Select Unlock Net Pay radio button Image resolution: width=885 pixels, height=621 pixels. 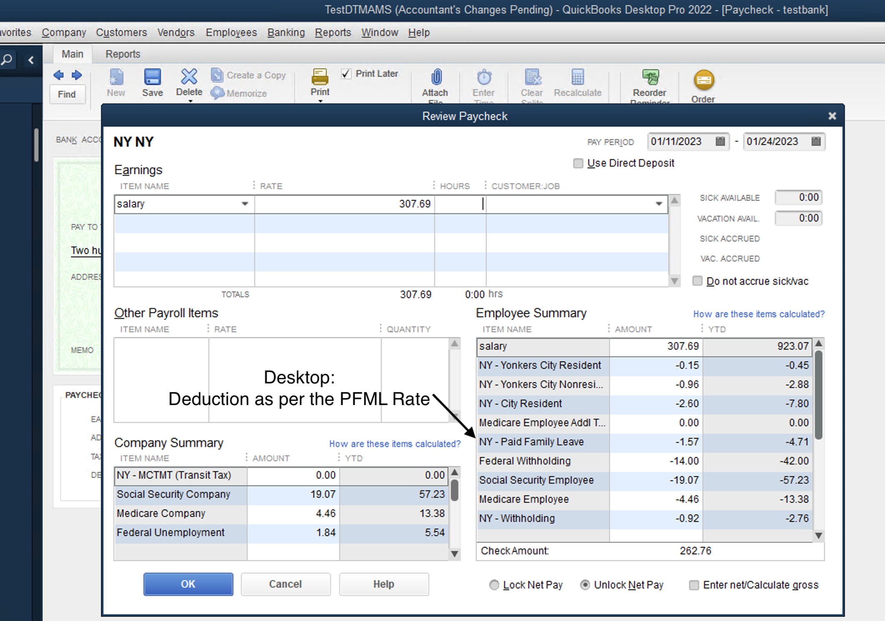coord(585,585)
